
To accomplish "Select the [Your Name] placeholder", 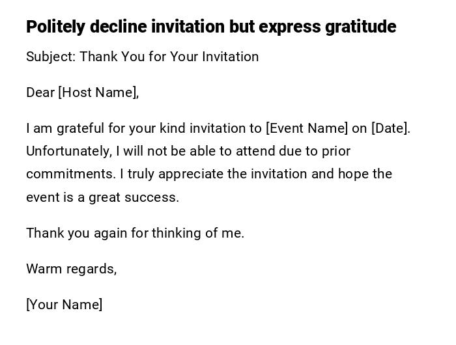I will [x=64, y=305].
